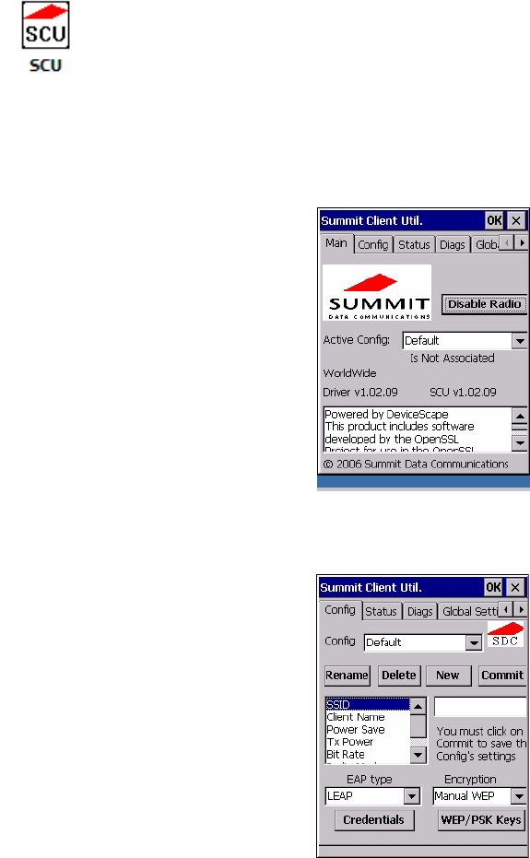The width and height of the screenshot is (530, 858).
Task: Select the Global Settings tab in lower window
Action: pyautogui.click(x=470, y=611)
